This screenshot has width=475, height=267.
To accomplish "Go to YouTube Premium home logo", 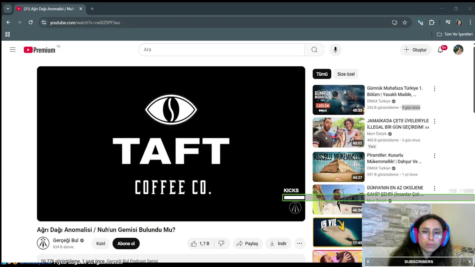I will pos(39,50).
